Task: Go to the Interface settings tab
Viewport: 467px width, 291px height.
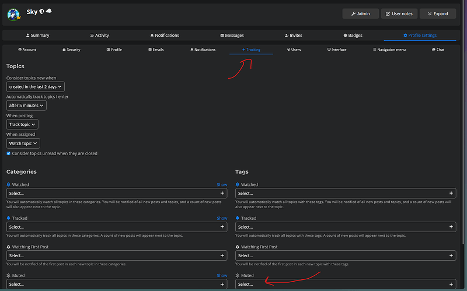Action: pyautogui.click(x=337, y=50)
